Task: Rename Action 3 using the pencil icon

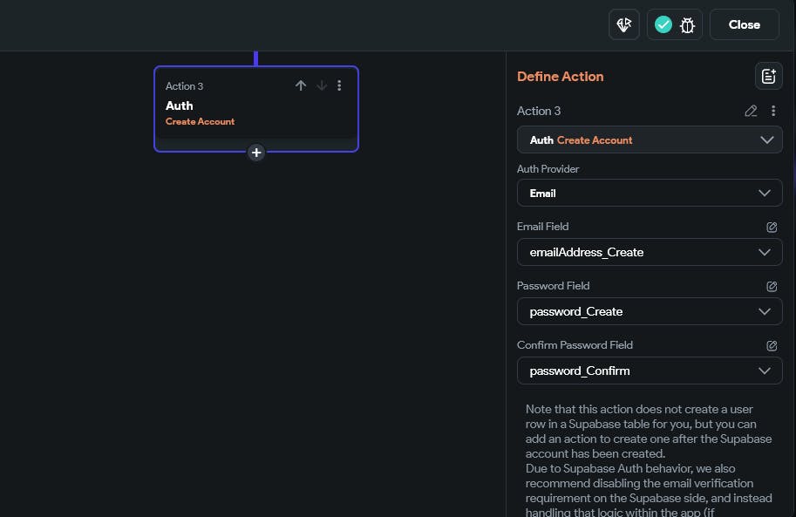Action: (x=751, y=111)
